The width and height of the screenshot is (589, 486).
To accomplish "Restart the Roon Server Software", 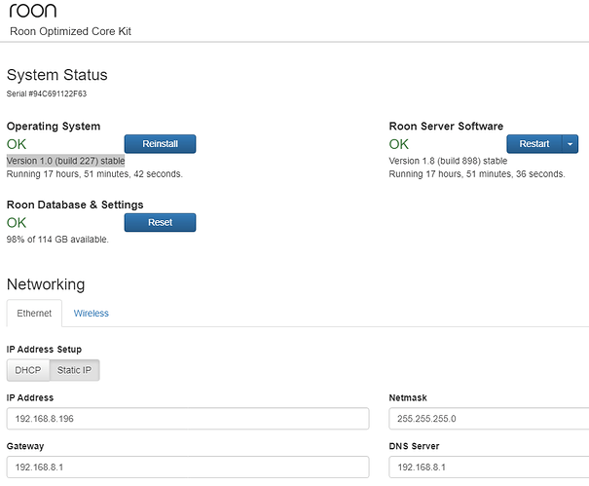I will pyautogui.click(x=534, y=144).
